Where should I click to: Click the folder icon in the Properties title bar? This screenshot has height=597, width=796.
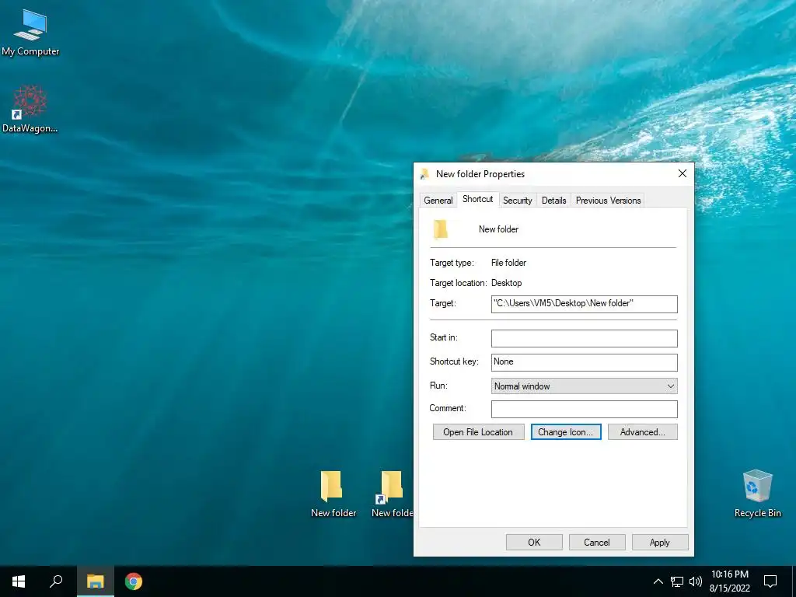tap(425, 174)
